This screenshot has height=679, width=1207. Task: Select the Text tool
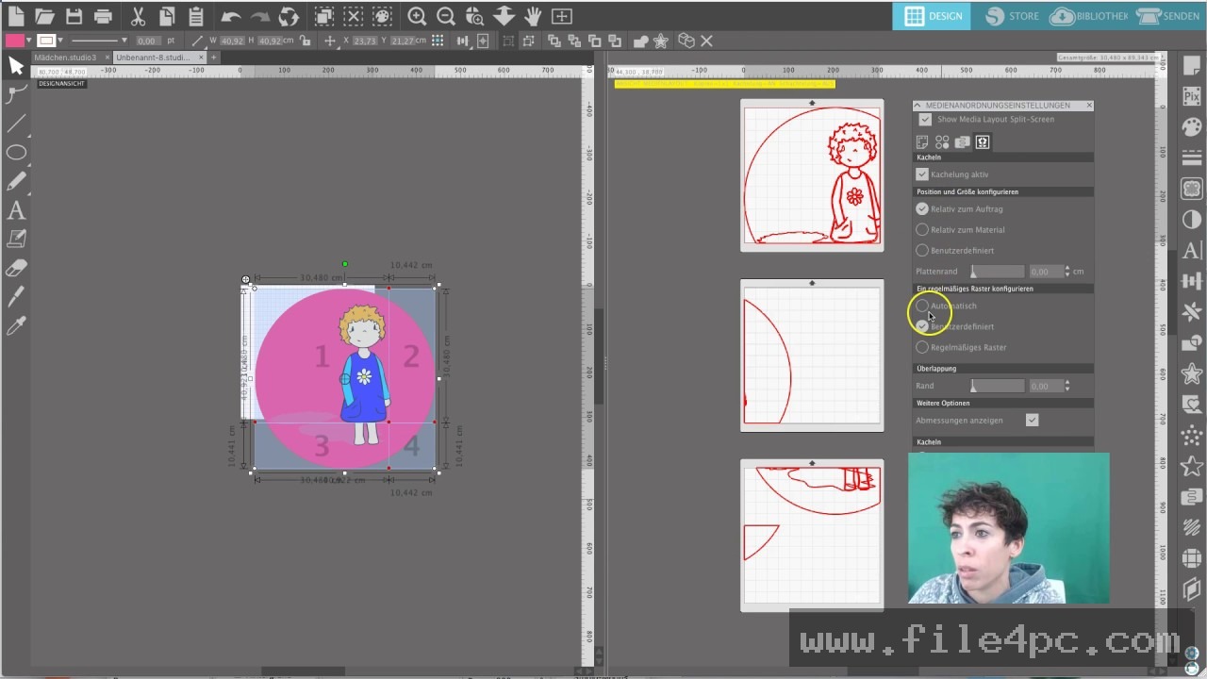point(16,211)
